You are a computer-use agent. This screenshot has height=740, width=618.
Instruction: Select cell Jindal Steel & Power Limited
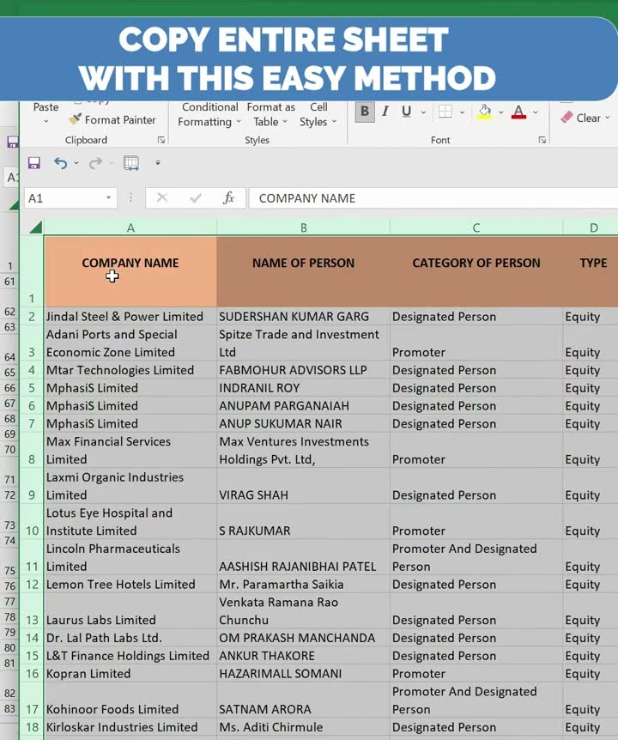click(x=130, y=316)
